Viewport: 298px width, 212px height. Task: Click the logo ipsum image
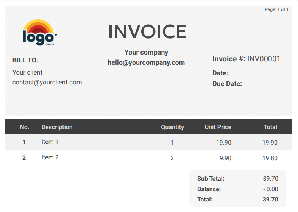click(39, 33)
